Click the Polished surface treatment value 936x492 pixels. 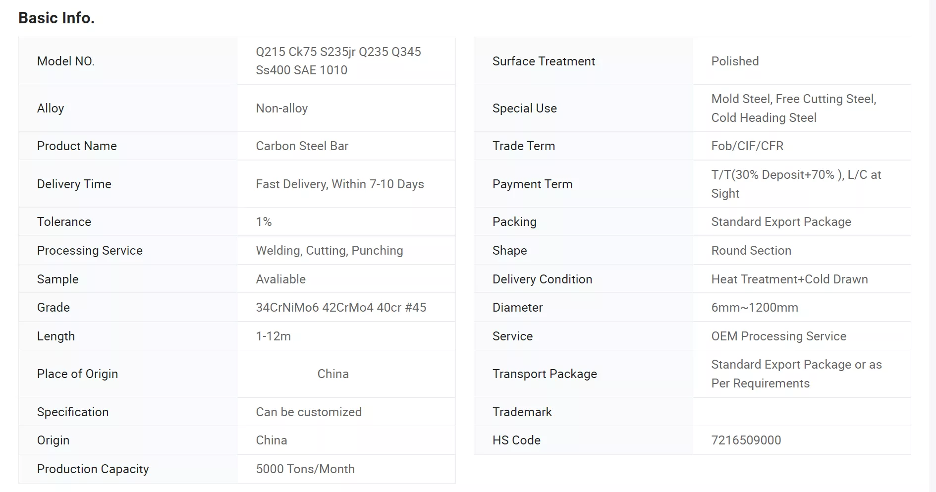[x=735, y=61]
